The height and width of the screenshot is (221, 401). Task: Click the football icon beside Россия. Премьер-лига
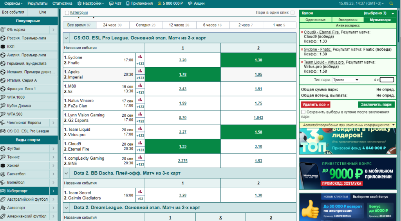[3, 38]
